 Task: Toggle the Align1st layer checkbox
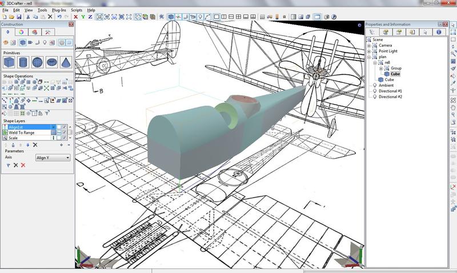(x=65, y=127)
